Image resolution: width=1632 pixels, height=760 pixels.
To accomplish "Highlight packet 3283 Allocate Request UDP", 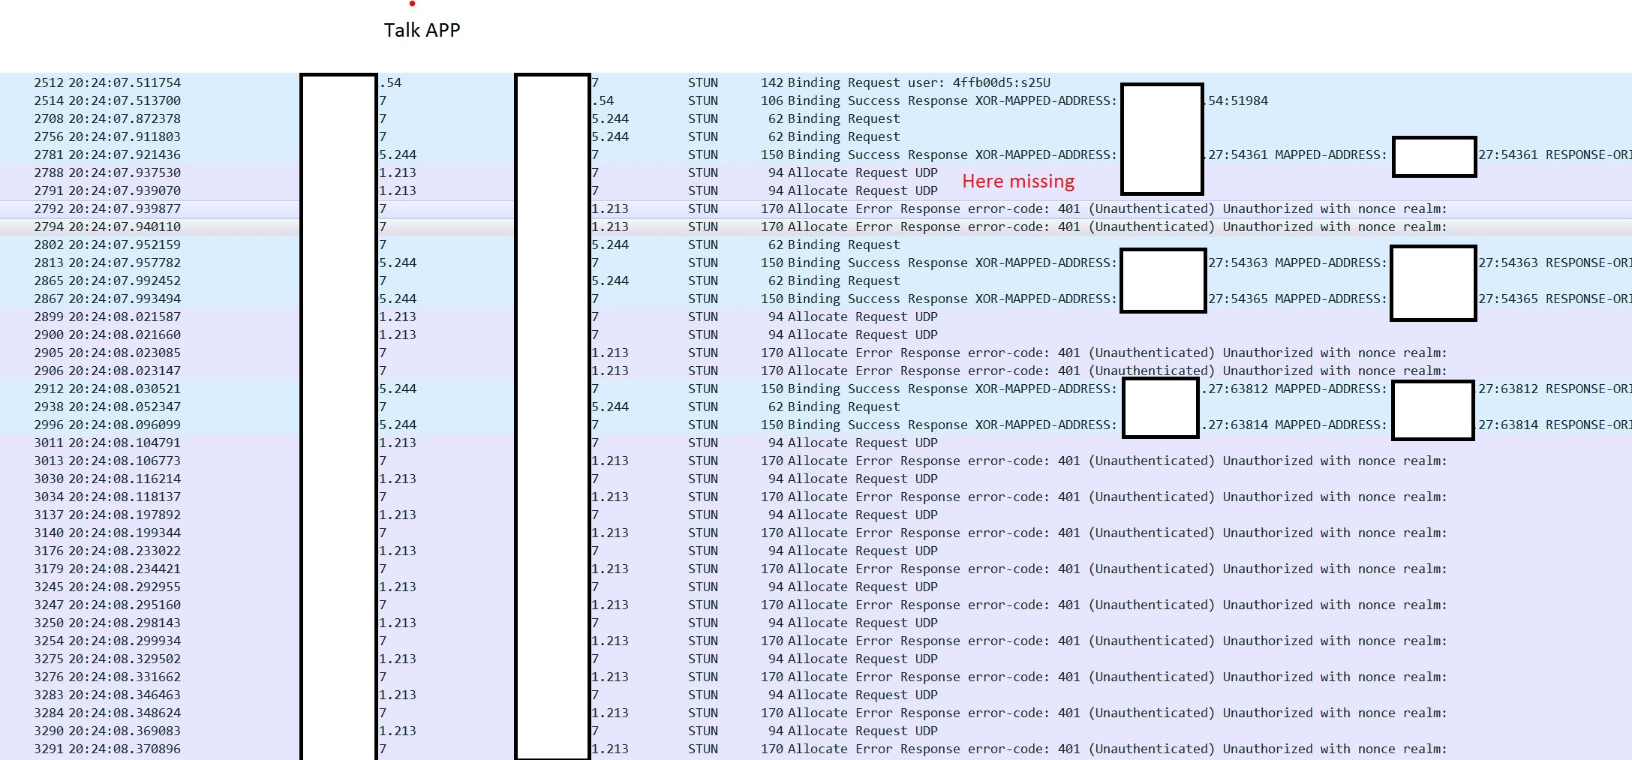I will tap(816, 695).
